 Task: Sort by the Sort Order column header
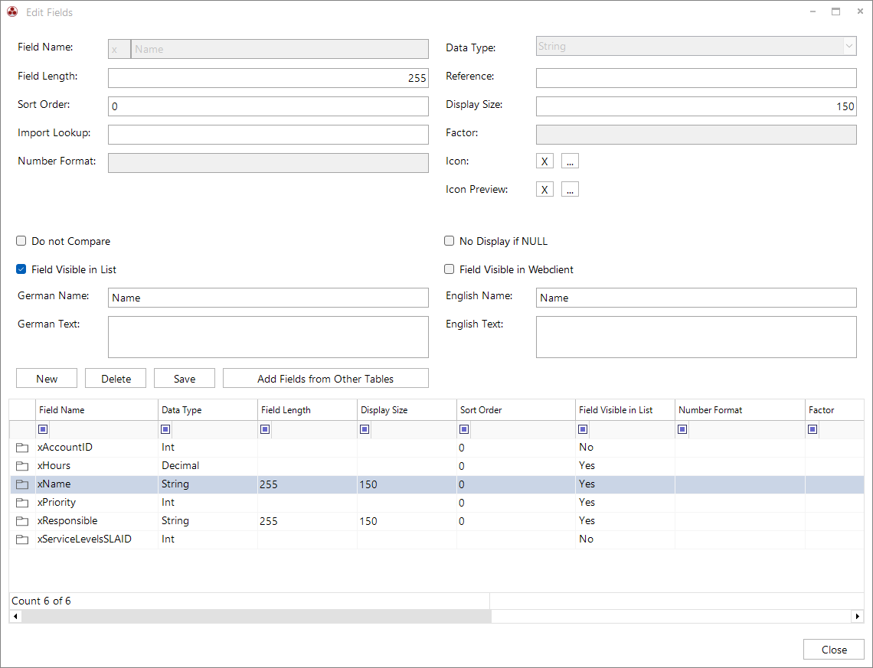tap(516, 410)
